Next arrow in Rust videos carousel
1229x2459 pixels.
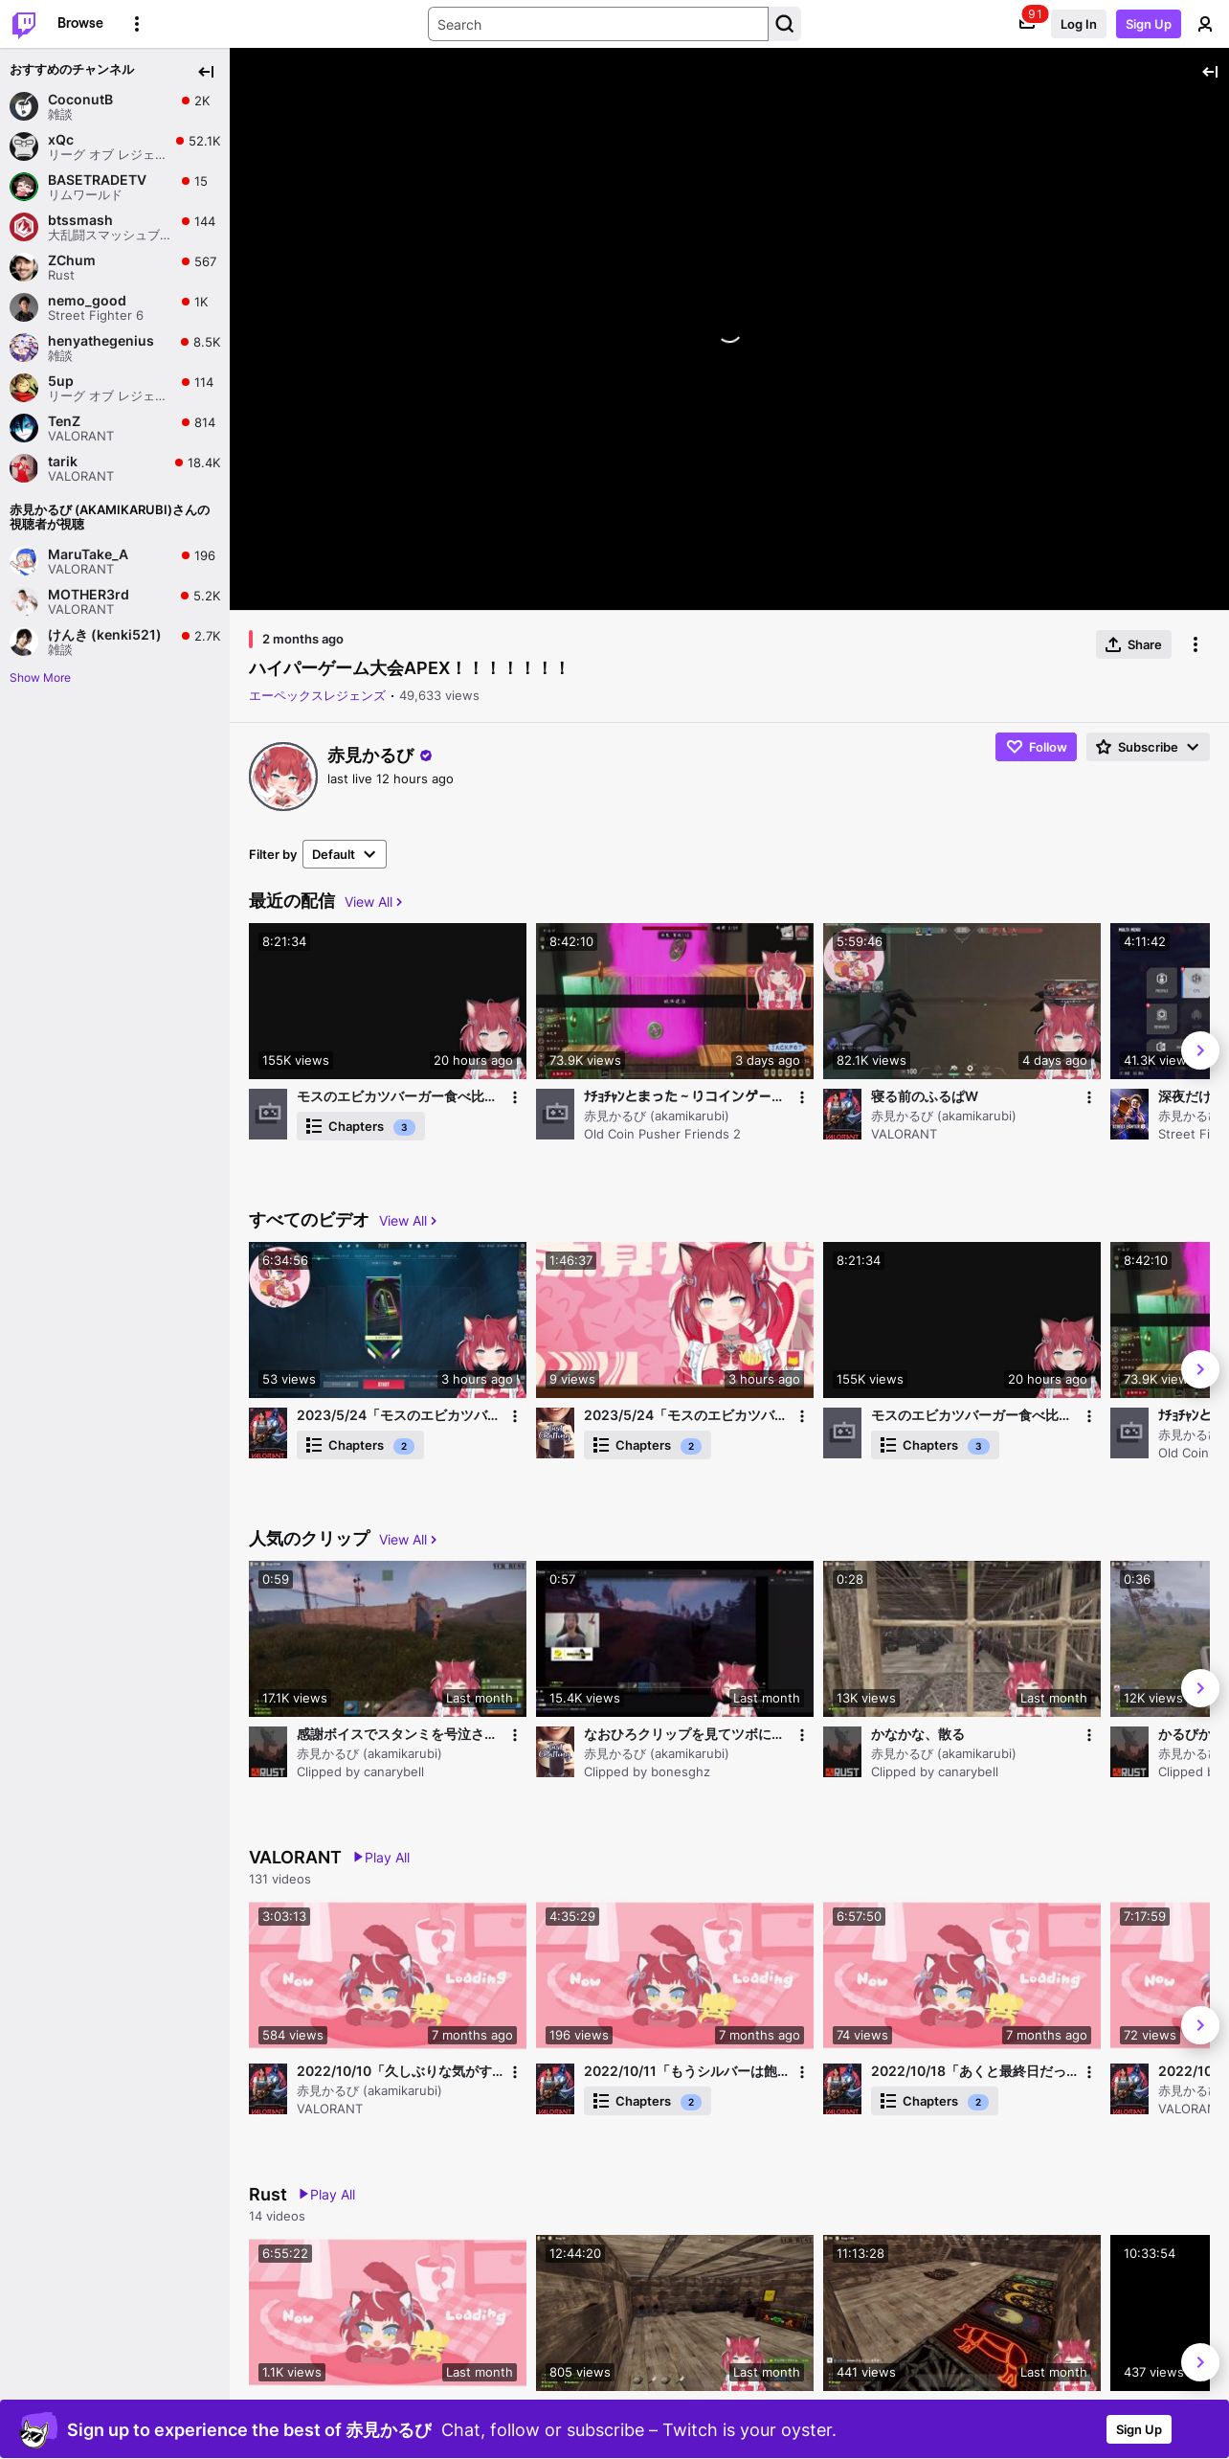(1200, 2362)
